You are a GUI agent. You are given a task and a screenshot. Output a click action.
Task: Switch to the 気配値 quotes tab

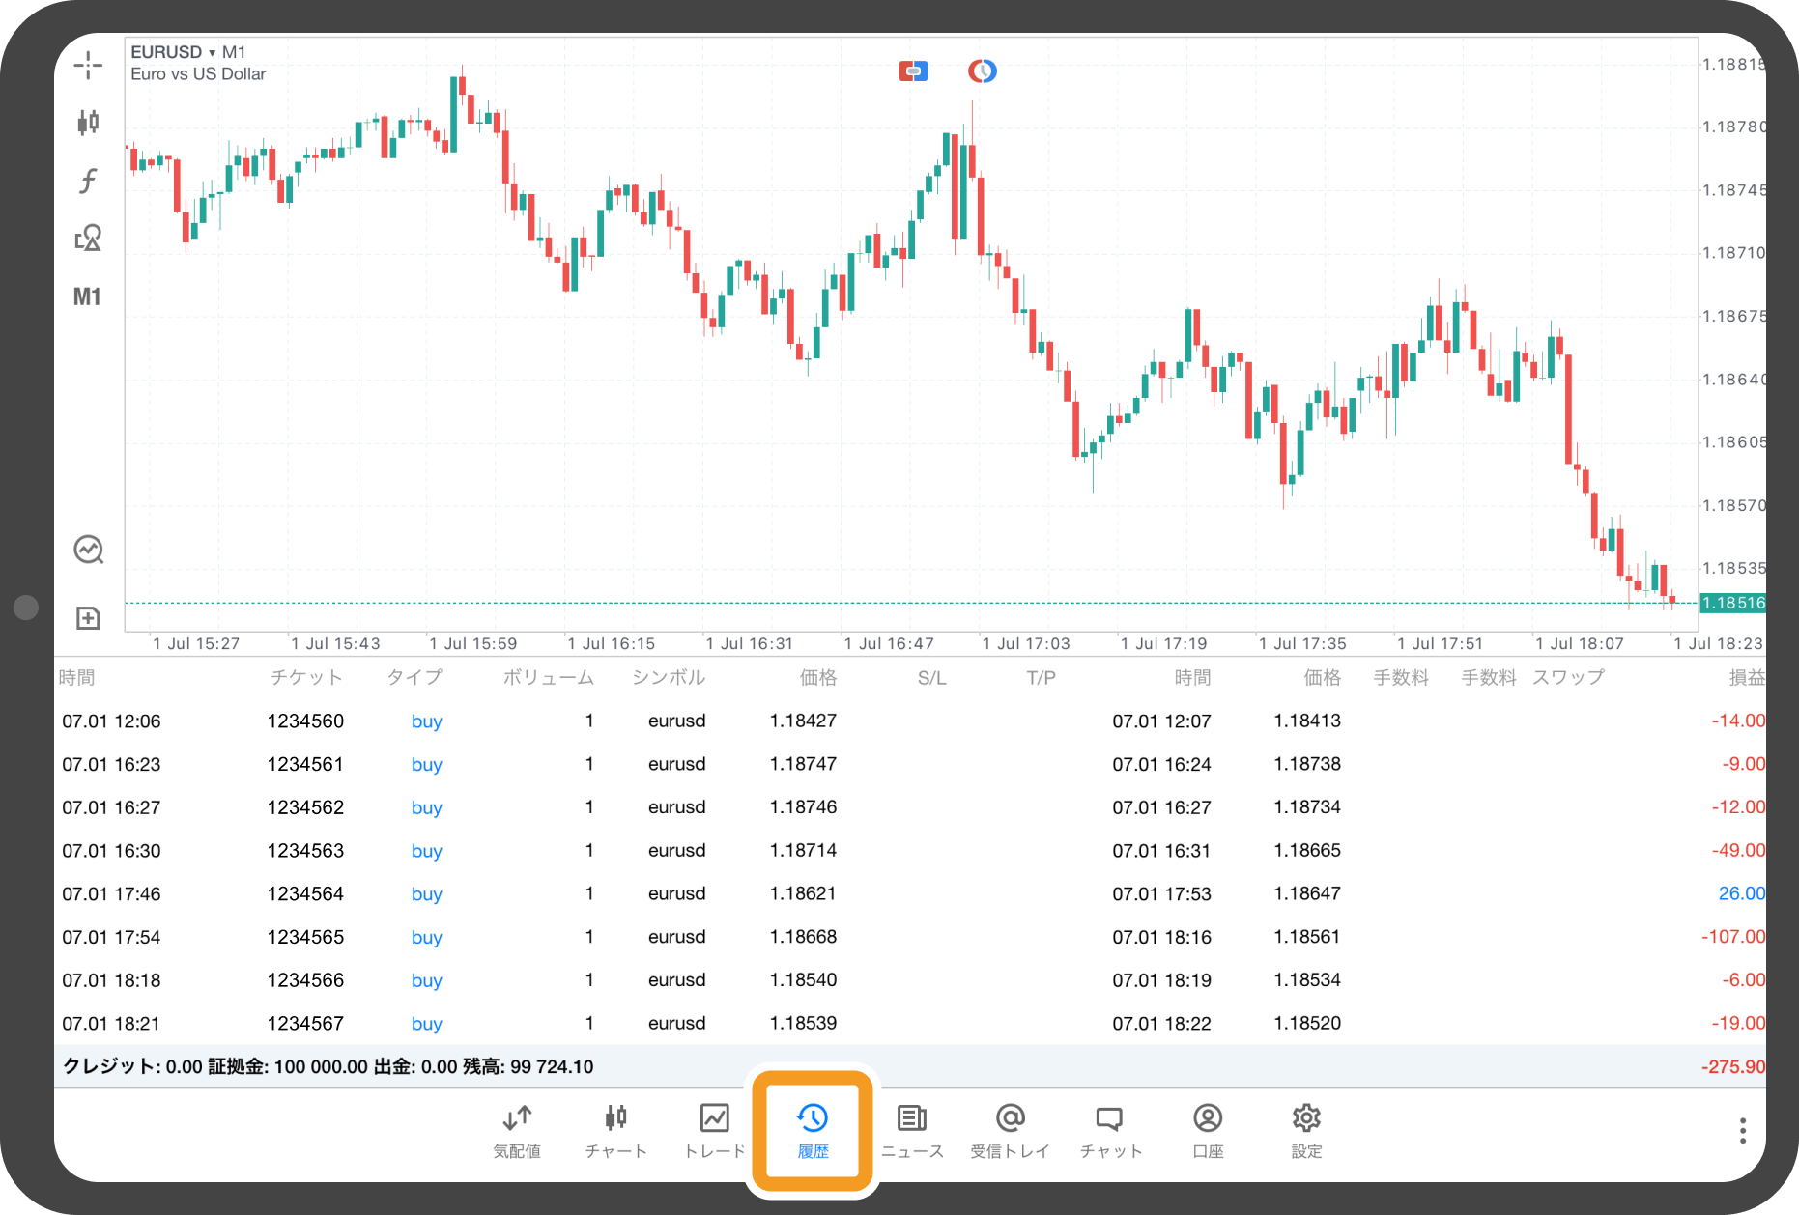517,1130
